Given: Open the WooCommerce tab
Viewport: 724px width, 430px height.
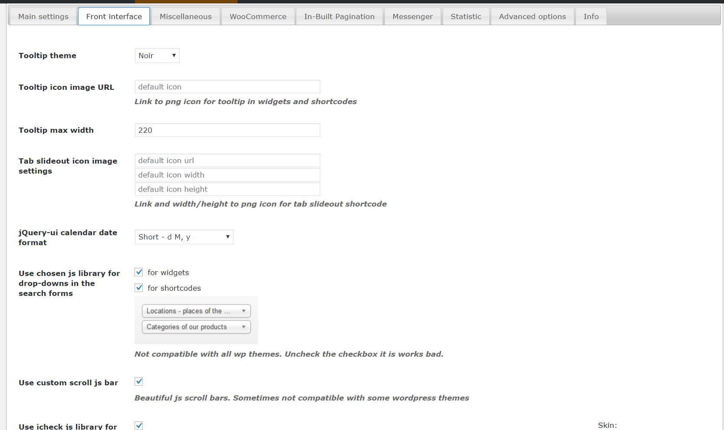Looking at the screenshot, I should pos(258,16).
